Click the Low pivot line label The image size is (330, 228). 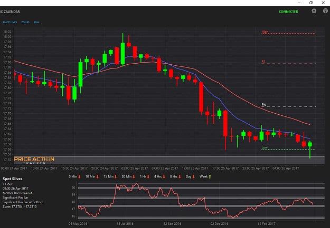click(265, 147)
